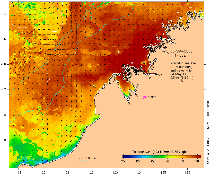This screenshot has height=175, width=211.
Task: Click the color bar tick label 28
Action: (167, 161)
